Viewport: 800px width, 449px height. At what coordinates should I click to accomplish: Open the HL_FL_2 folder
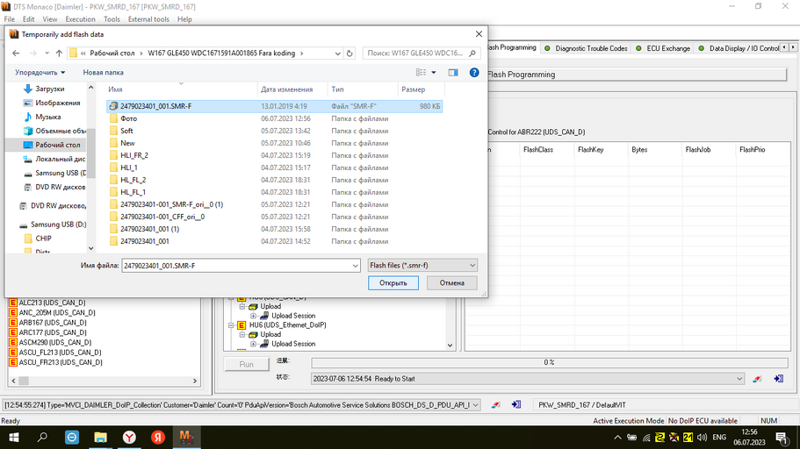click(133, 180)
